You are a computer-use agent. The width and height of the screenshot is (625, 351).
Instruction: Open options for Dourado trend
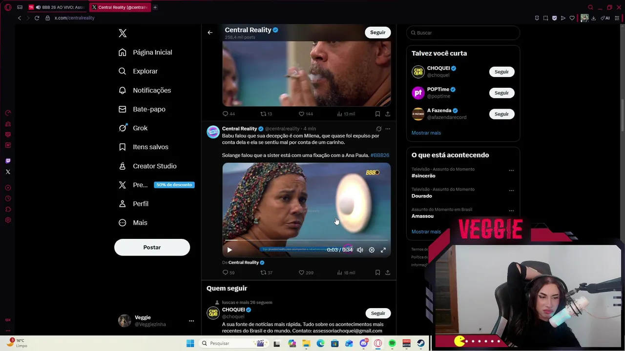[511, 191]
